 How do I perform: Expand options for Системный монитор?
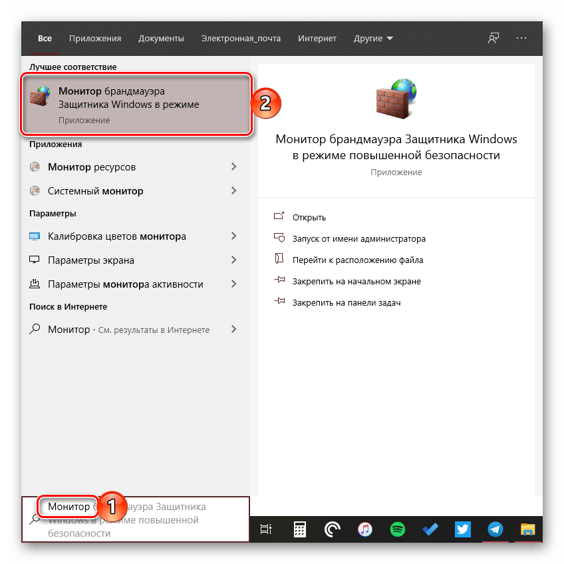coord(234,190)
